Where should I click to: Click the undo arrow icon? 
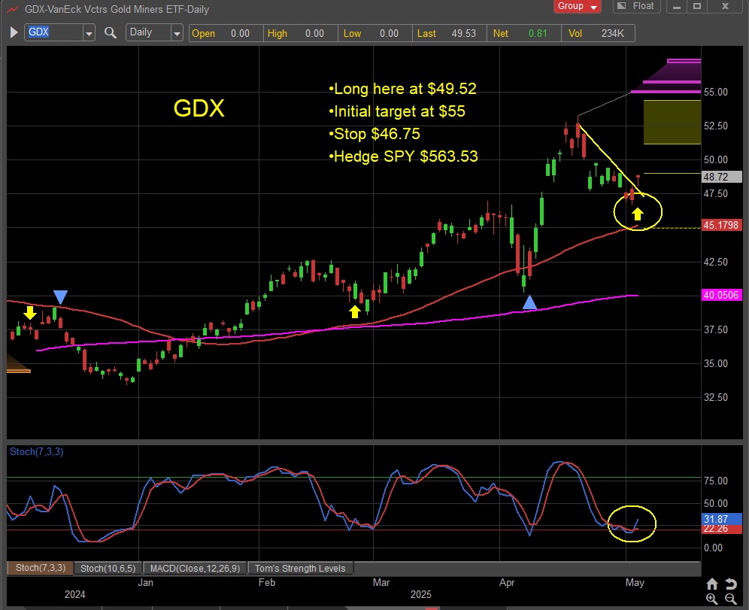(x=731, y=584)
